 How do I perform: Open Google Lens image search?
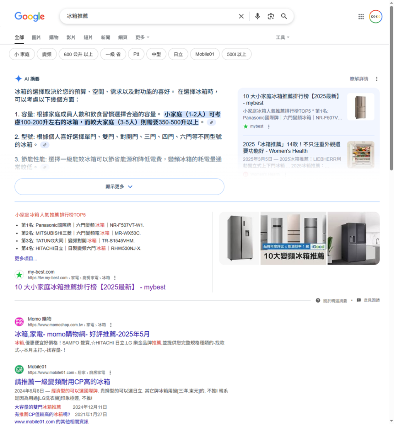click(x=271, y=16)
